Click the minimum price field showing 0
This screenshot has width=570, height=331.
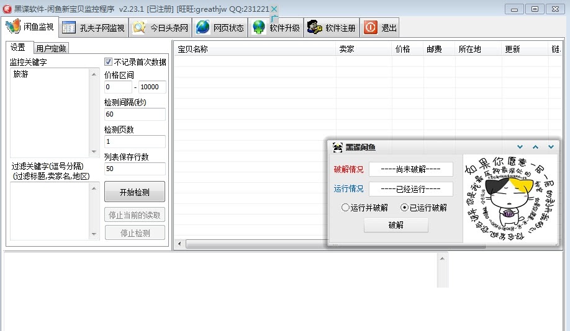(x=118, y=87)
